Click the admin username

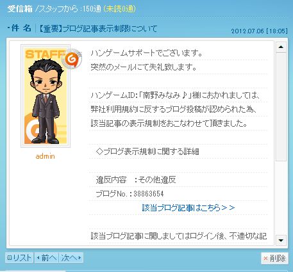[45, 156]
